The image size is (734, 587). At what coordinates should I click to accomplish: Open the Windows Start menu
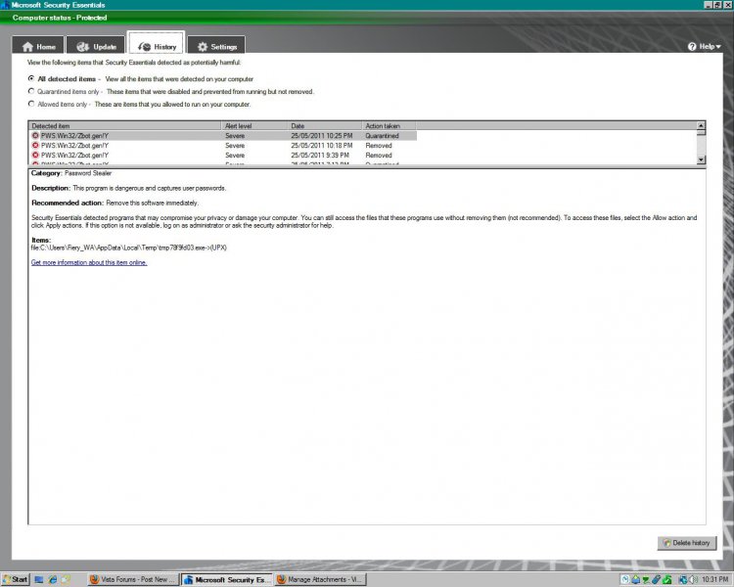15,579
